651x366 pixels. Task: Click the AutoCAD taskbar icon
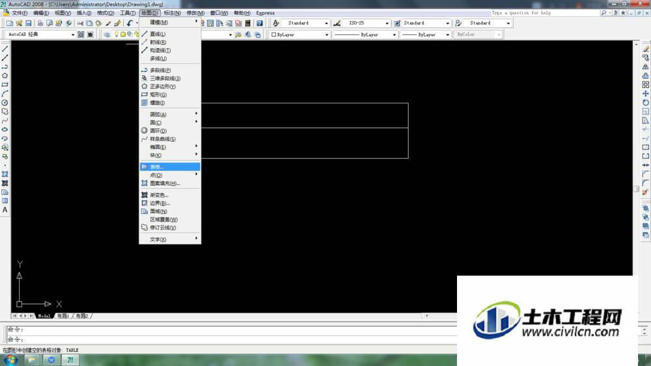pos(70,359)
